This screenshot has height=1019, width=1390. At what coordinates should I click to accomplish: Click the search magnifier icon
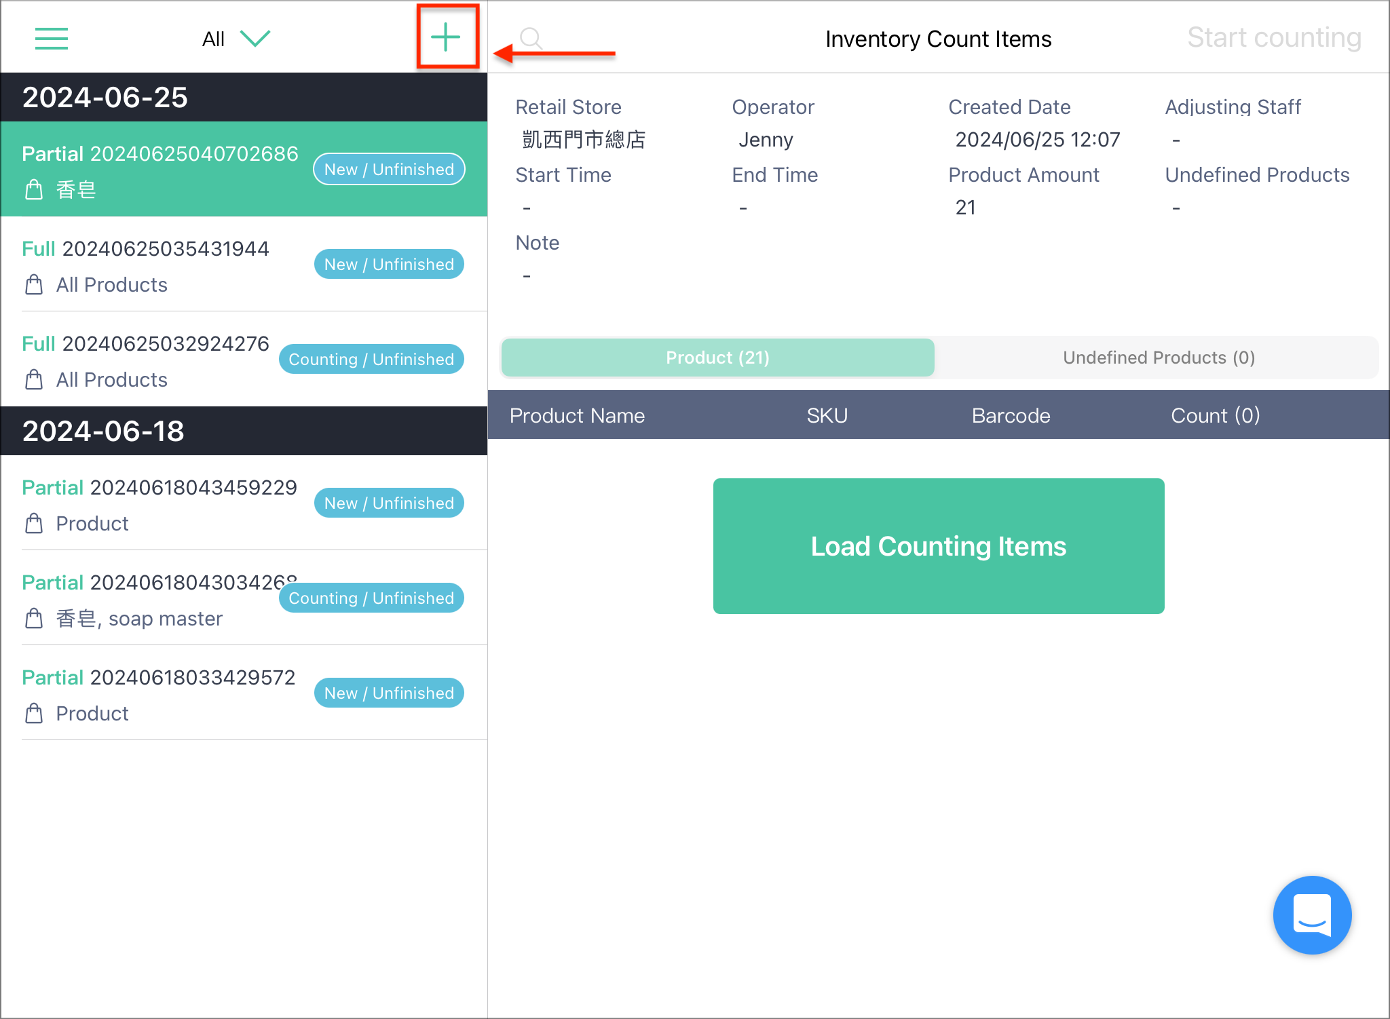click(x=531, y=39)
